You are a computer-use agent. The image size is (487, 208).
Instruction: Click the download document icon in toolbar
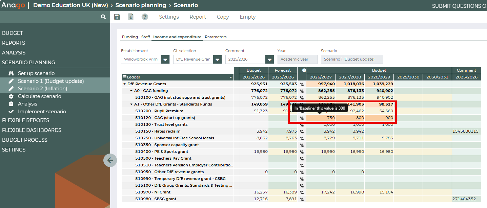131,17
